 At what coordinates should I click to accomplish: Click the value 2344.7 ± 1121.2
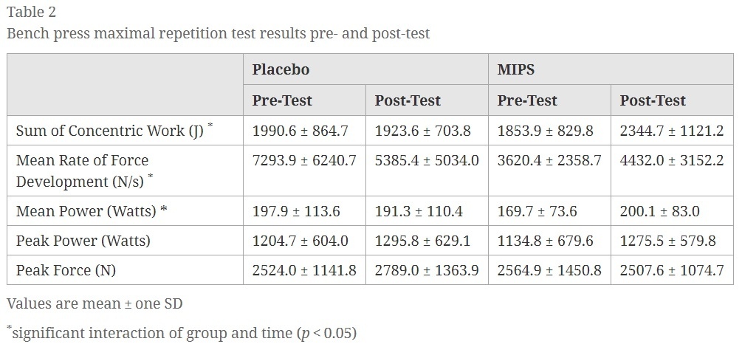coord(671,131)
